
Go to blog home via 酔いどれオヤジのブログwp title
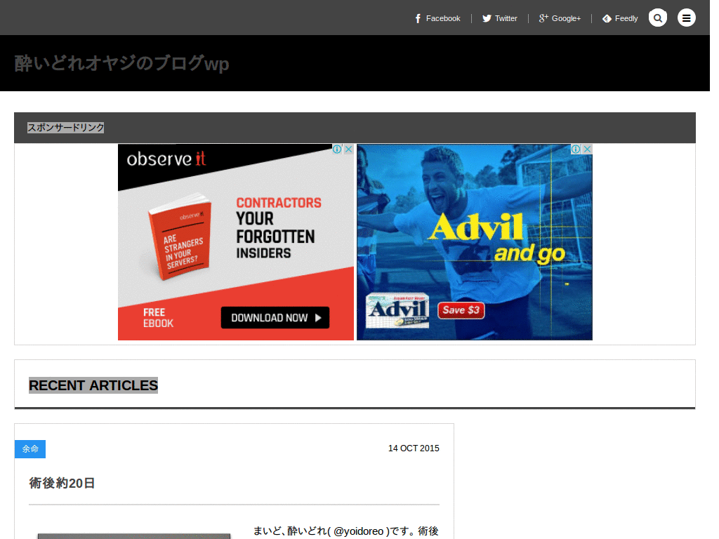point(121,63)
